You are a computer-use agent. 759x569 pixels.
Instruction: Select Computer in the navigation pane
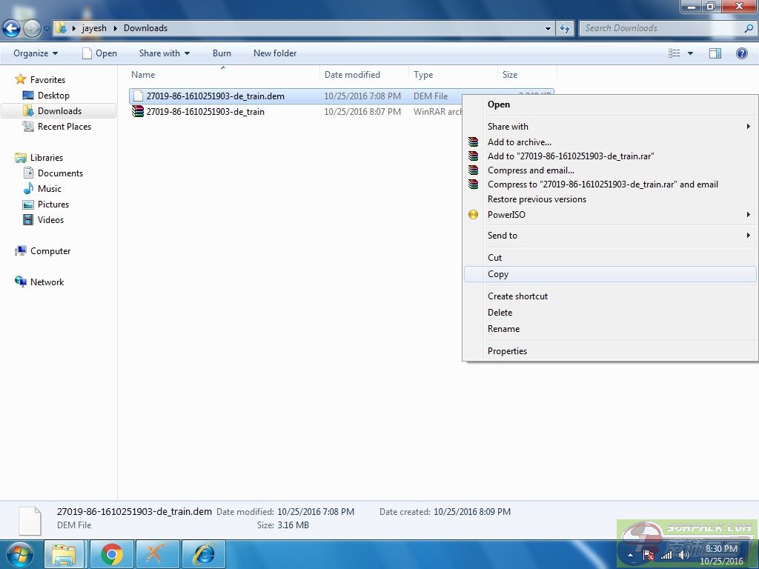point(50,251)
